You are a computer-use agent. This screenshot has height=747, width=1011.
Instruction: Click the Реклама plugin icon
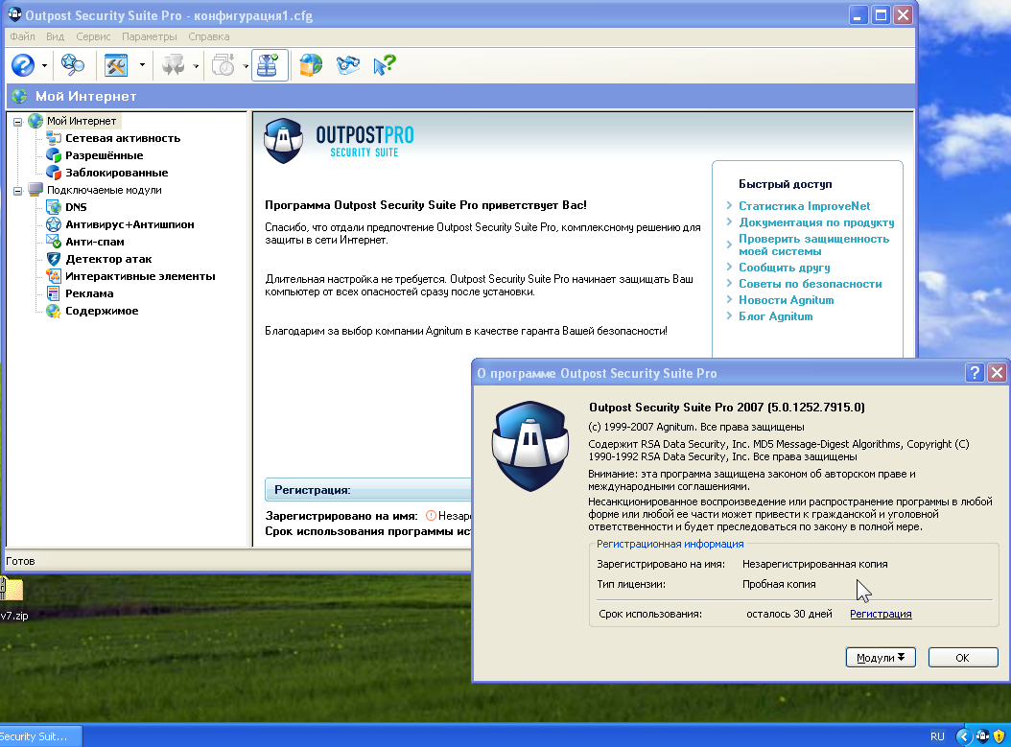tap(54, 293)
